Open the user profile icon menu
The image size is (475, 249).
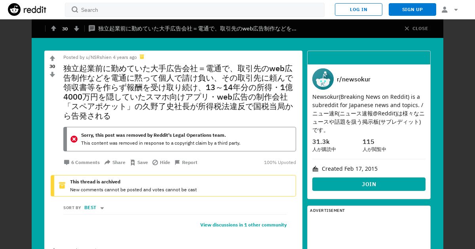pos(445,9)
